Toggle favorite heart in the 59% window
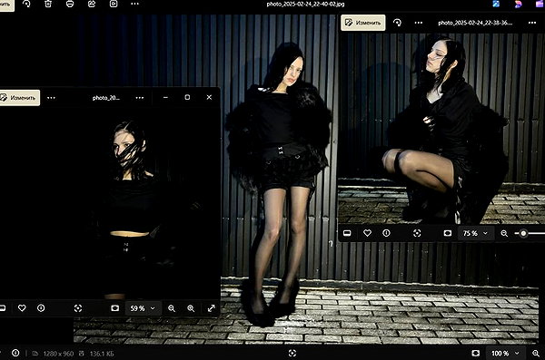Image resolution: width=545 pixels, height=360 pixels. [22, 308]
